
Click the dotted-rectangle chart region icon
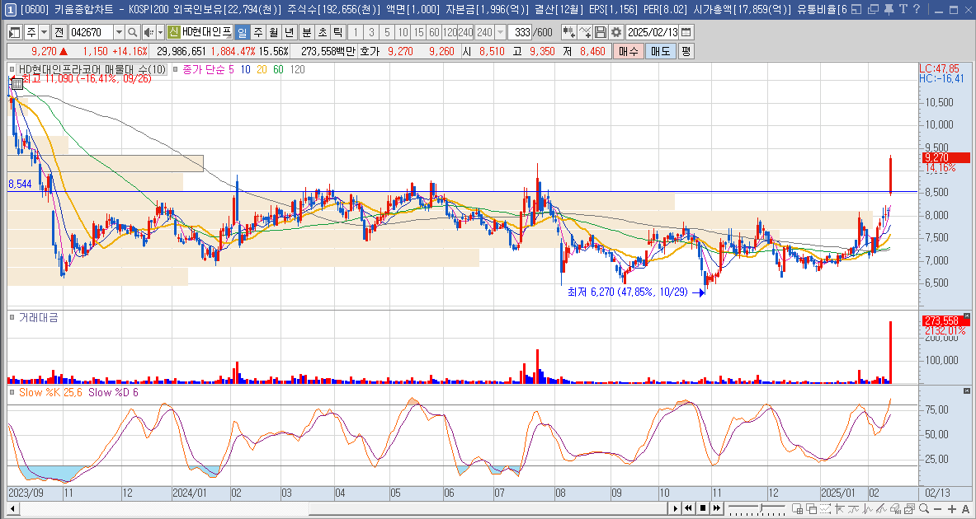pos(825,508)
